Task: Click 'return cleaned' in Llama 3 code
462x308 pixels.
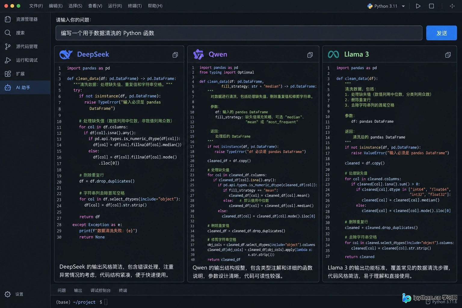Action: (x=360, y=257)
